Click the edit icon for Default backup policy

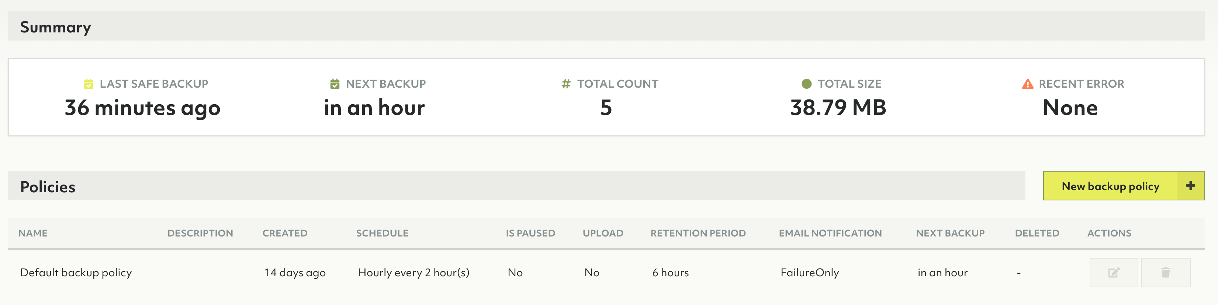point(1114,273)
